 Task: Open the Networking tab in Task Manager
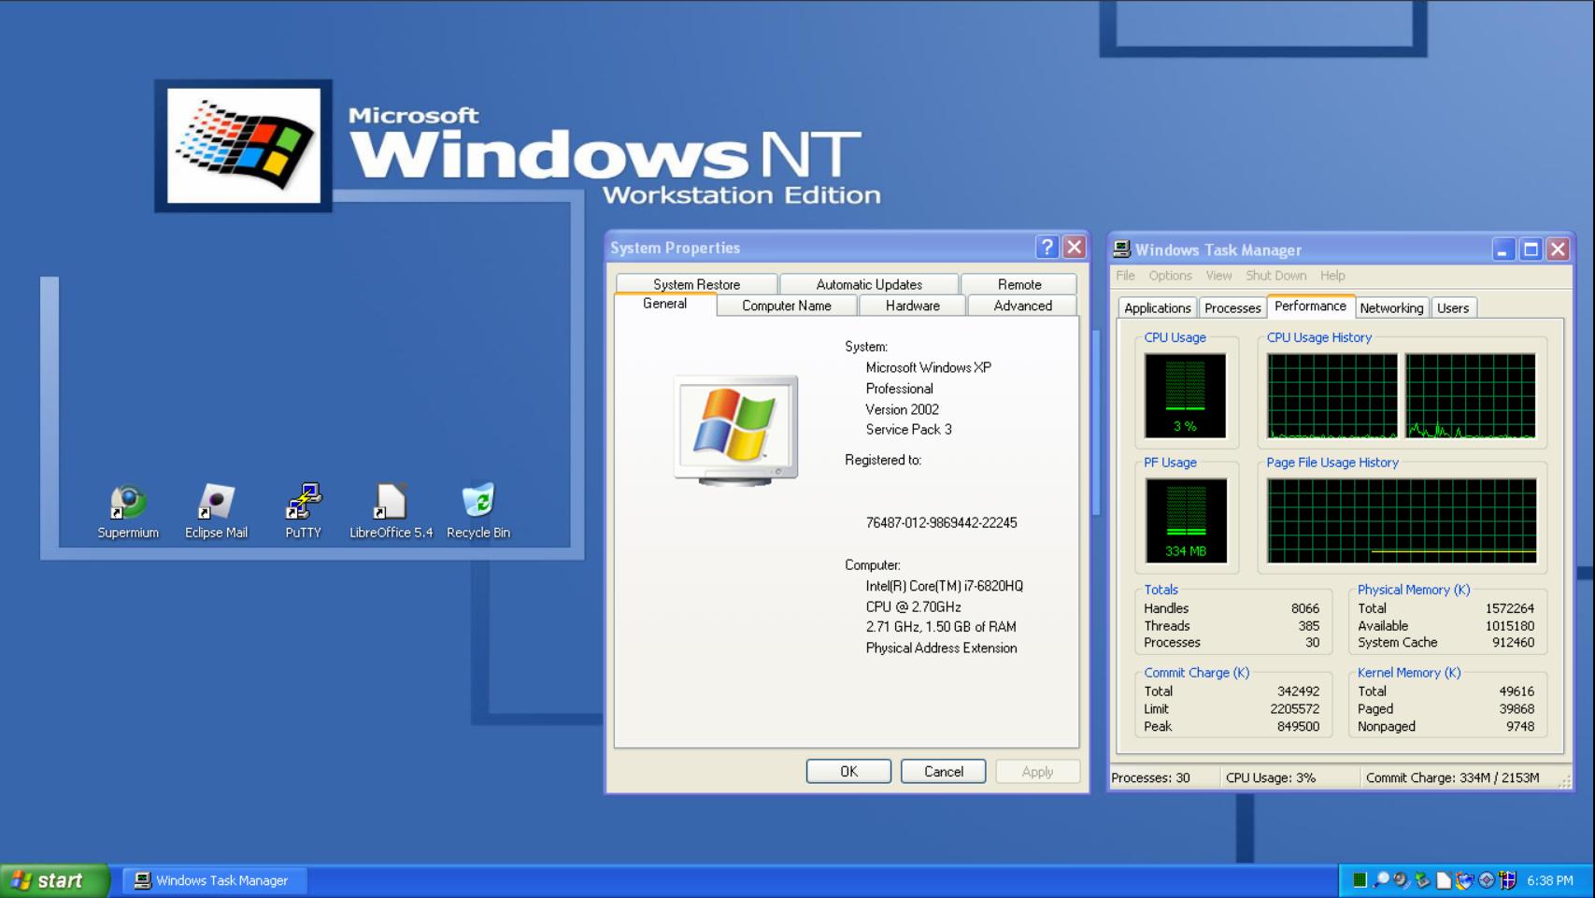pyautogui.click(x=1391, y=307)
